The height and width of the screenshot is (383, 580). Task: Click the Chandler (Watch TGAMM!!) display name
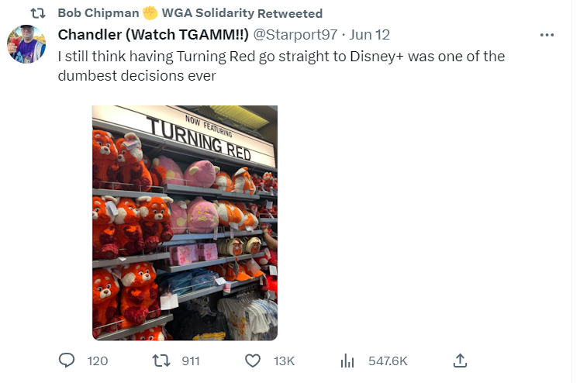[154, 35]
